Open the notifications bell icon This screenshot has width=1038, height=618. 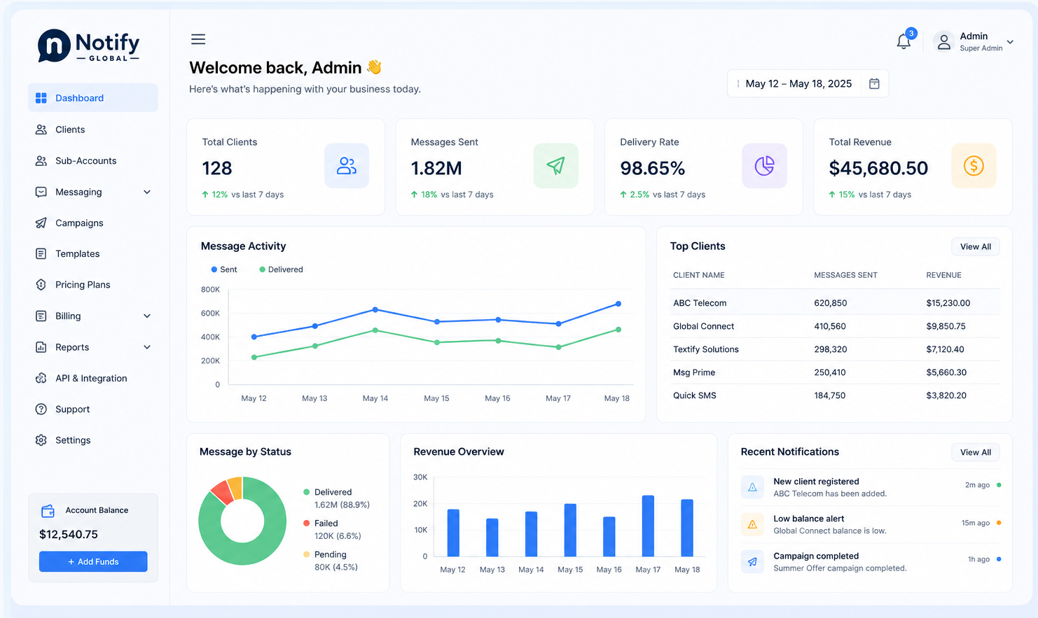(x=904, y=41)
